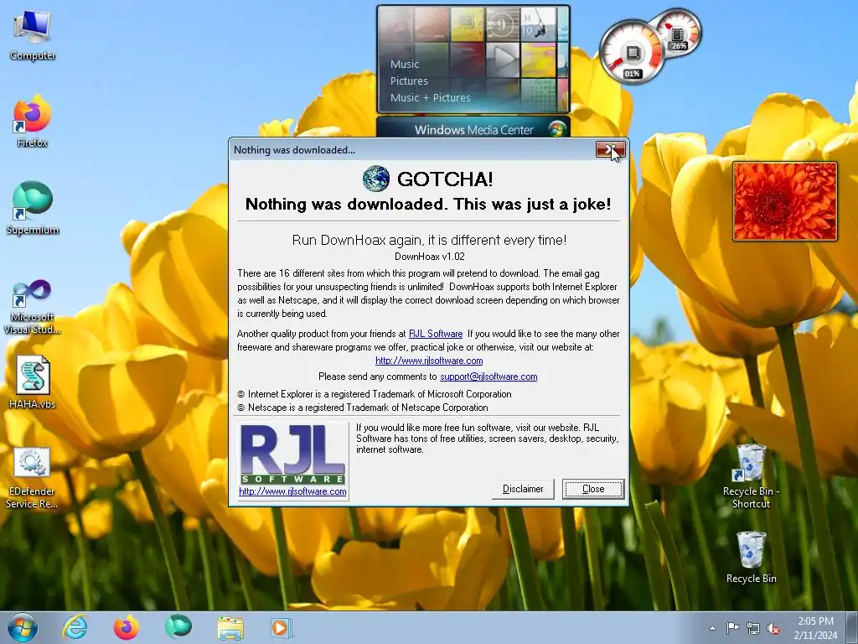This screenshot has height=644, width=858.
Task: Open the network tray icon
Action: tap(753, 628)
